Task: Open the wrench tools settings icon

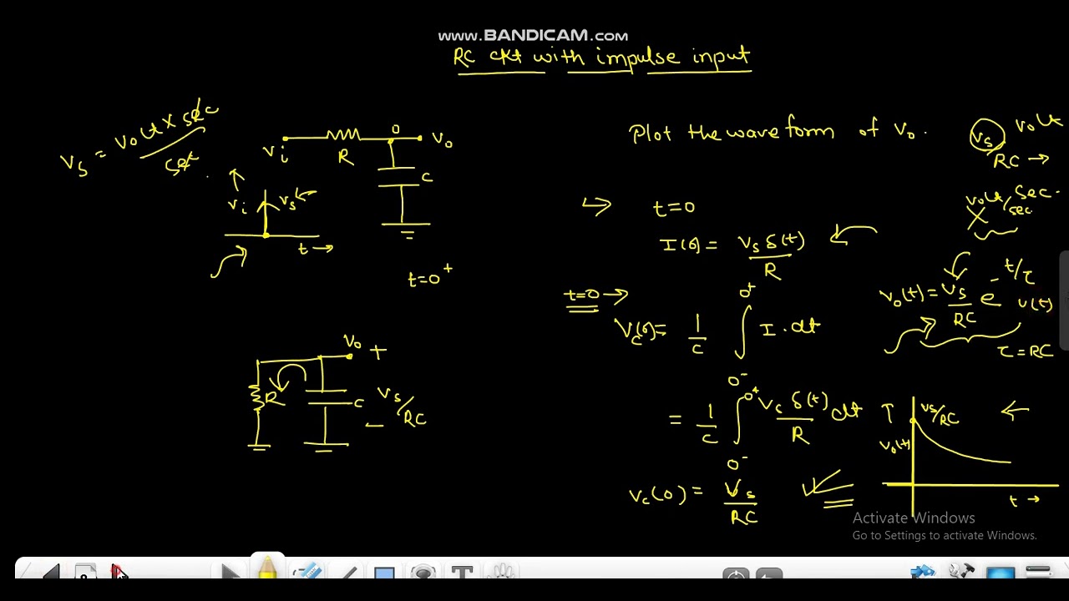Action: (962, 572)
